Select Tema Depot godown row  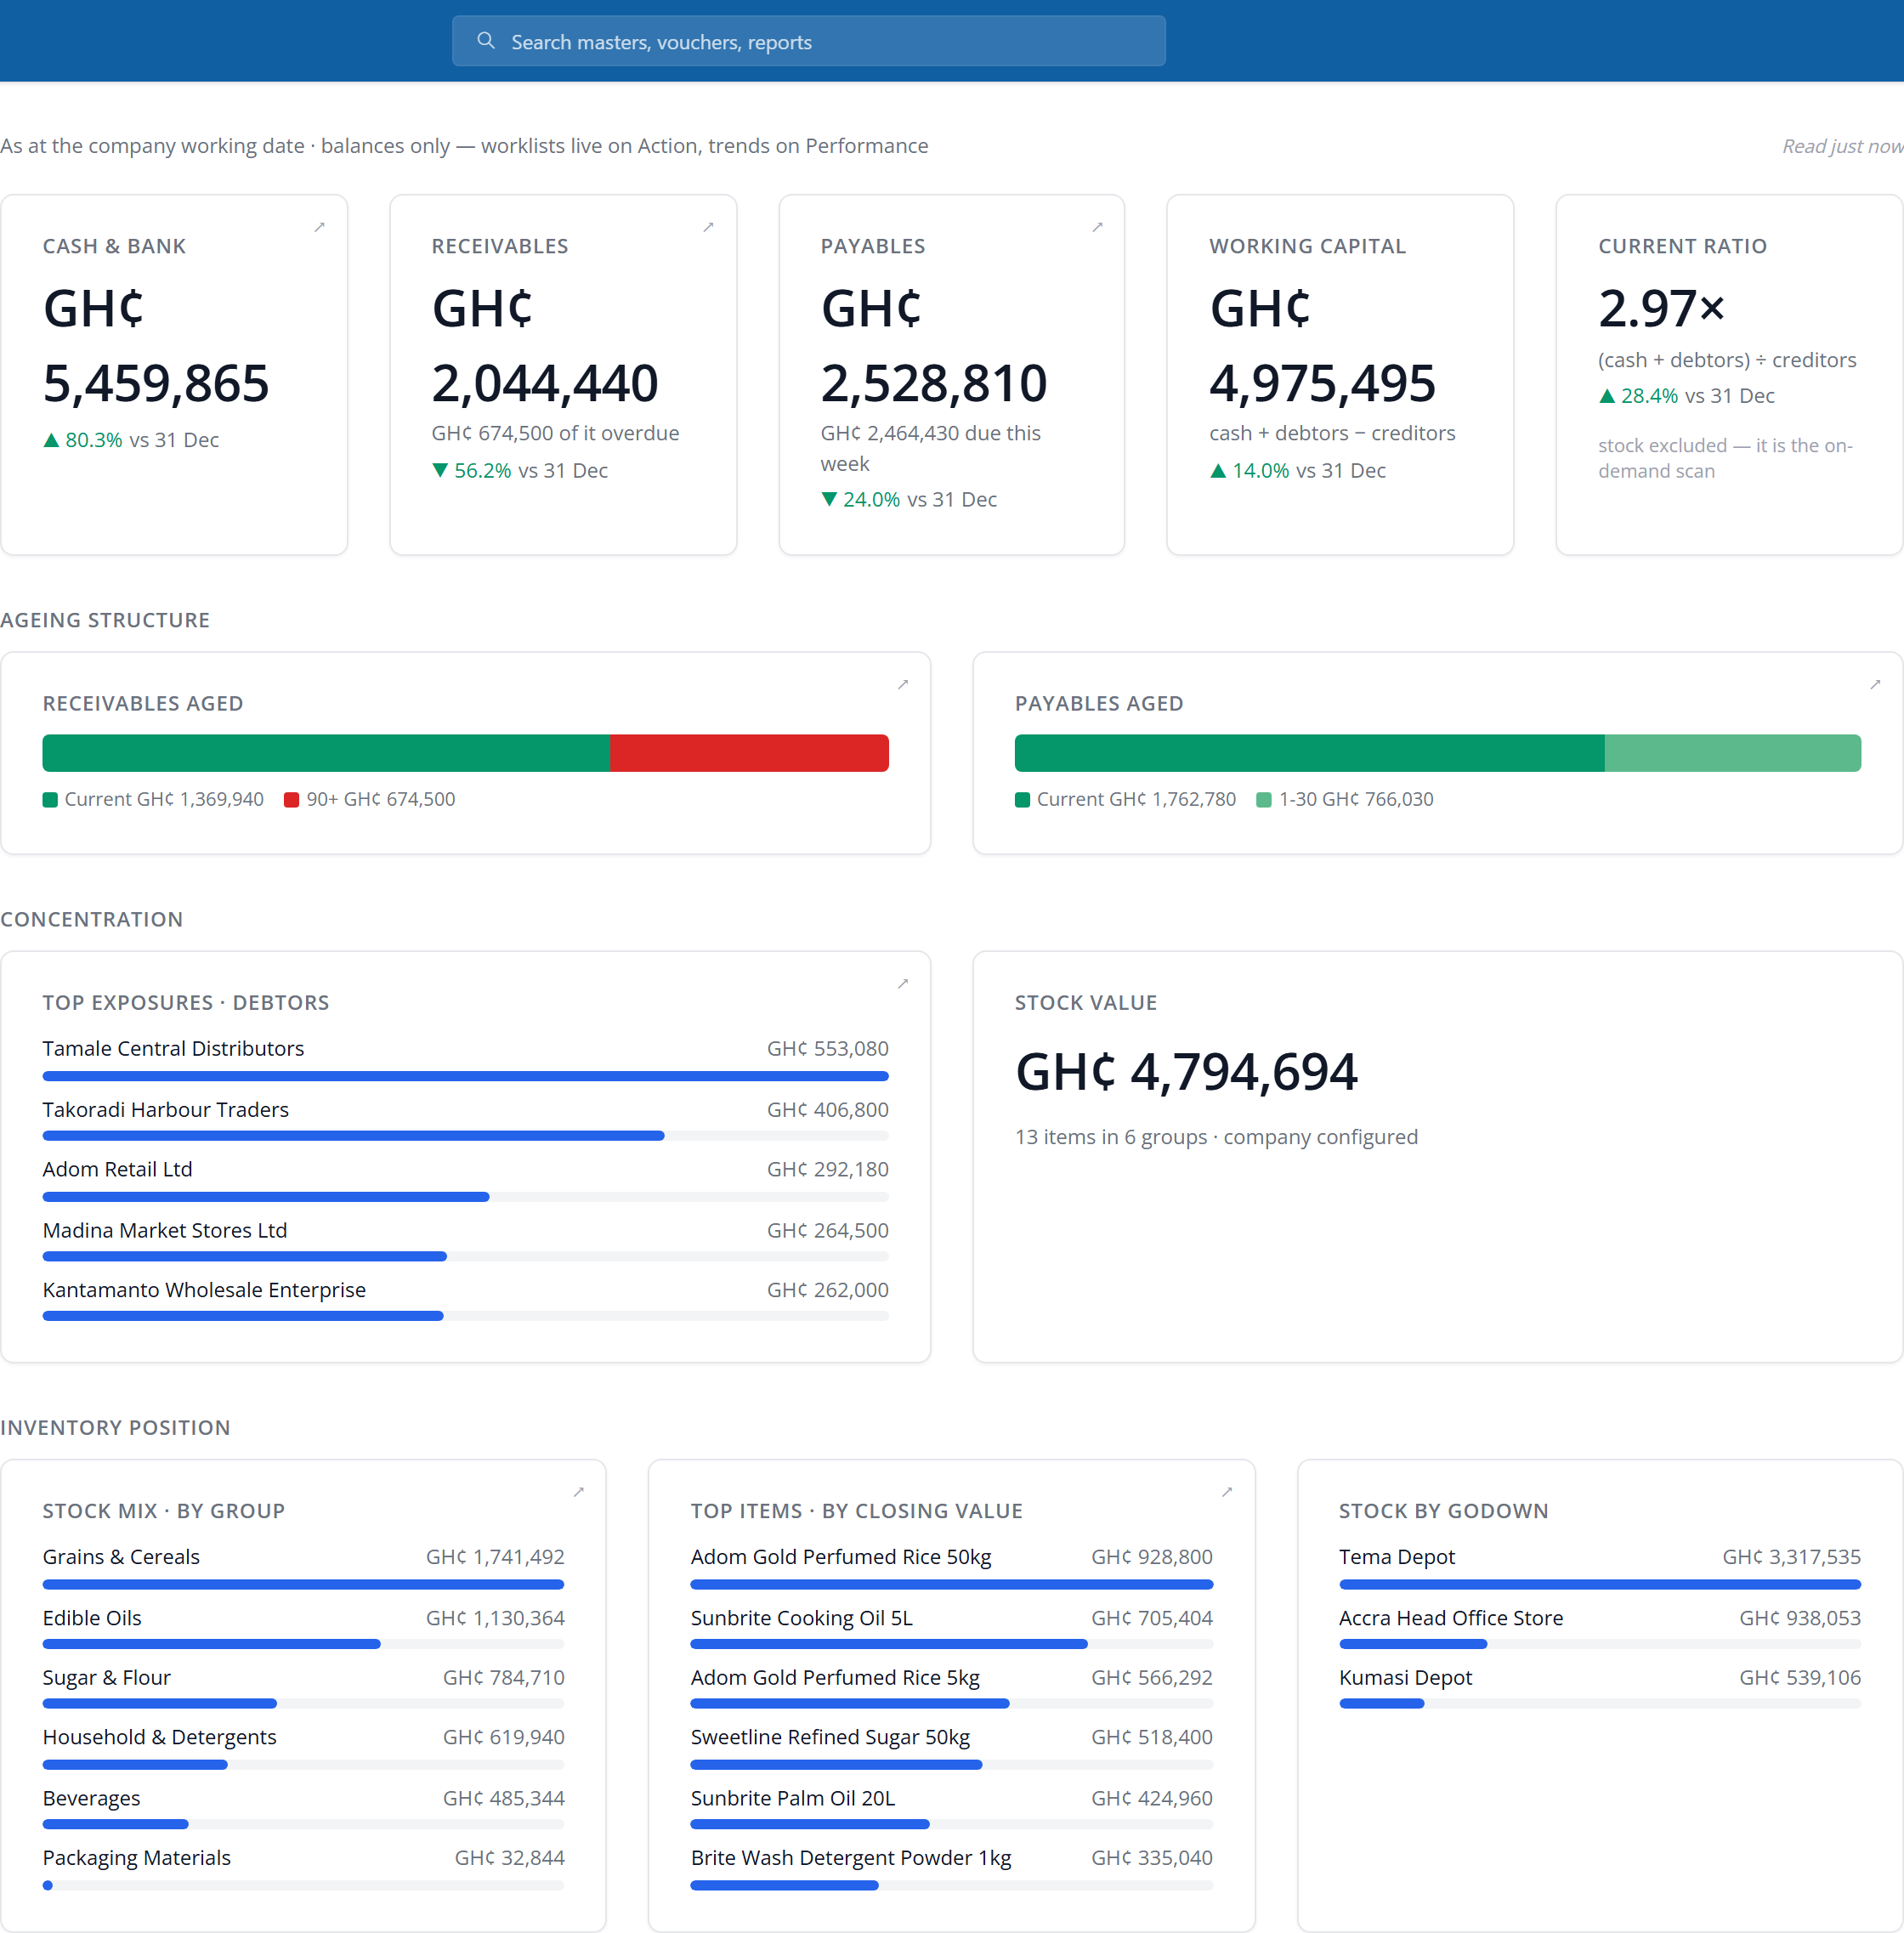1600,1567
